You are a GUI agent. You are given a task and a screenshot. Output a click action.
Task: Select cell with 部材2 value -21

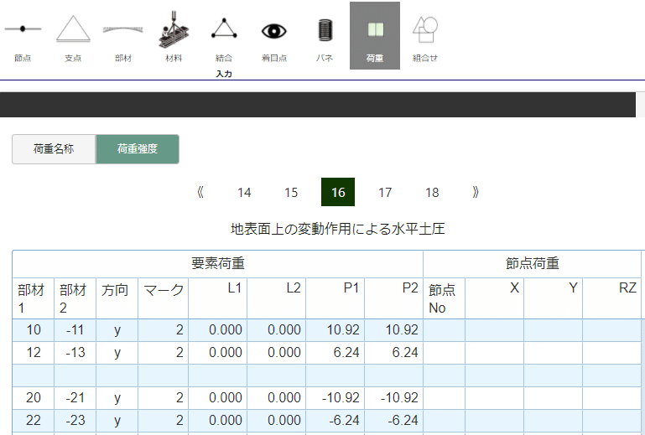(x=75, y=398)
